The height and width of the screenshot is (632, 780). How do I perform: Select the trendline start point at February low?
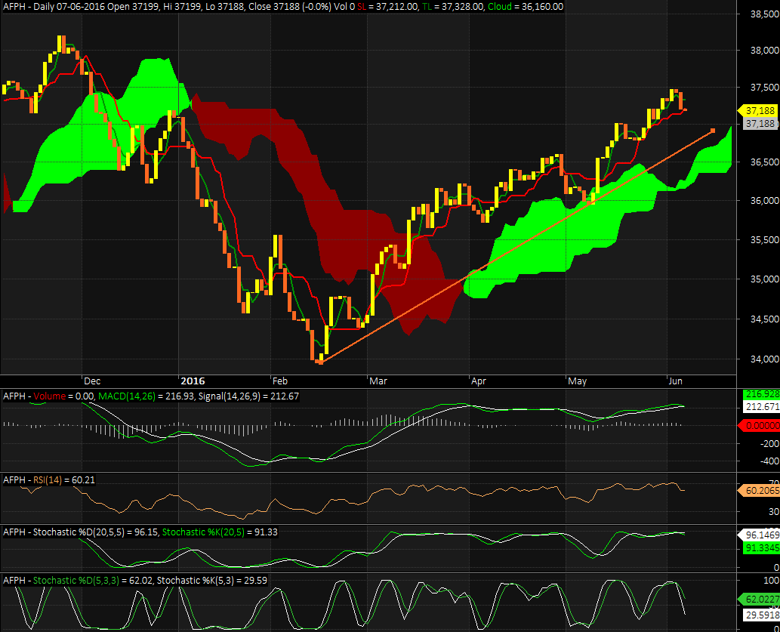pos(319,362)
